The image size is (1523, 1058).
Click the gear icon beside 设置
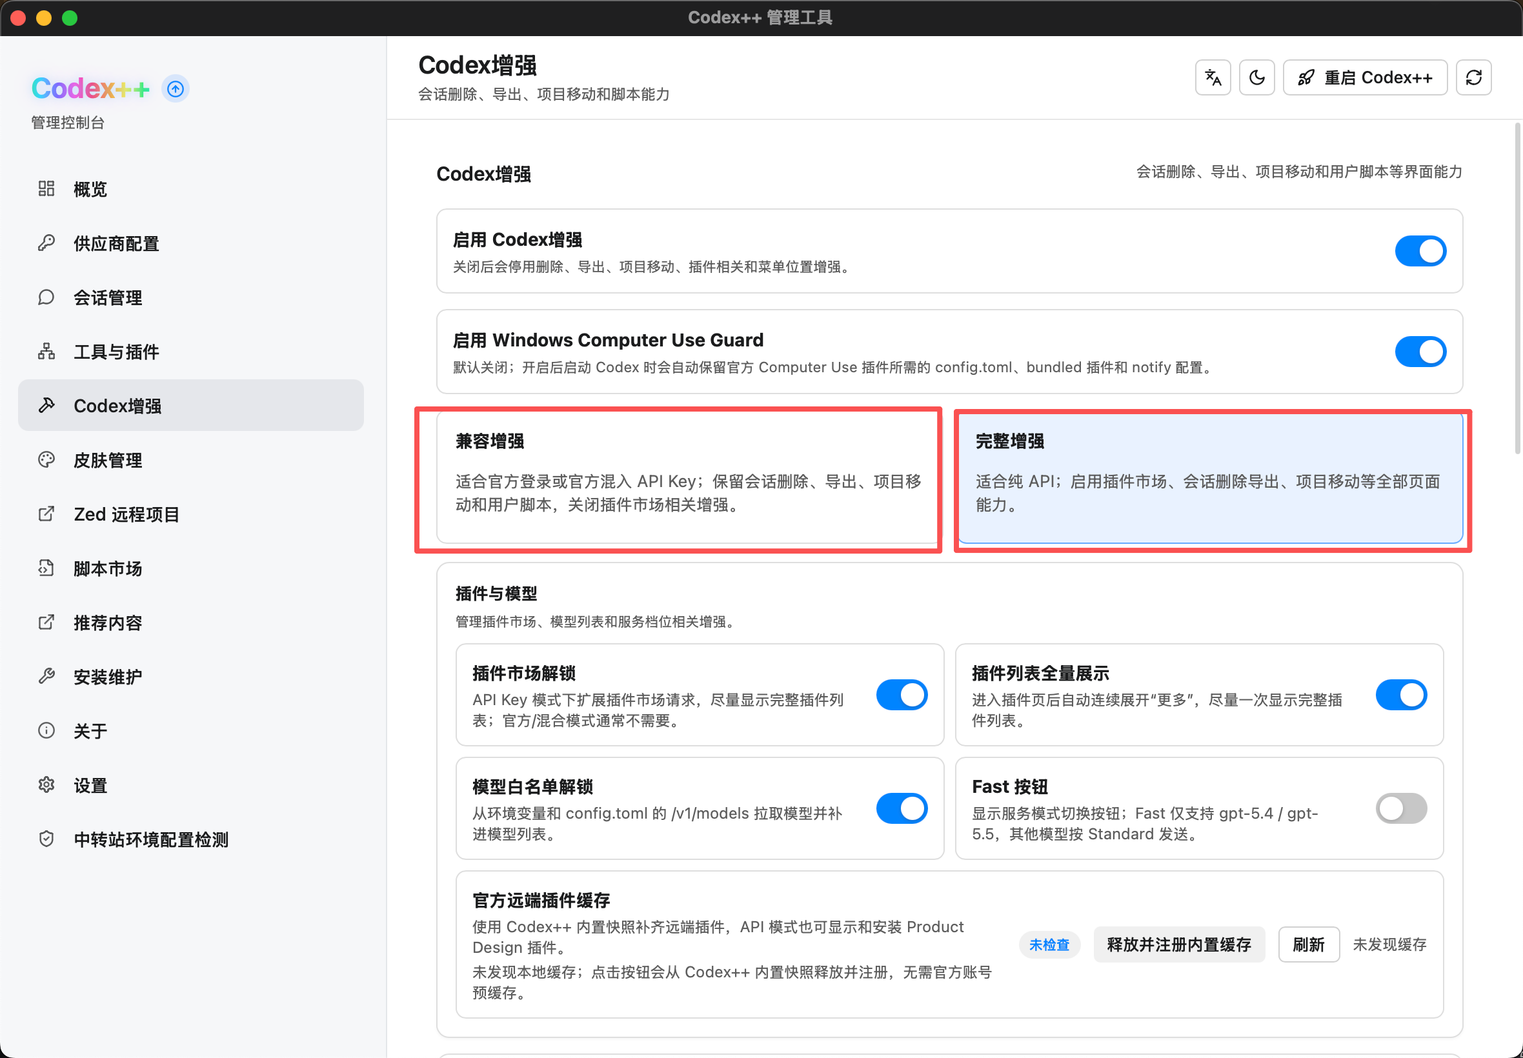[x=46, y=786]
